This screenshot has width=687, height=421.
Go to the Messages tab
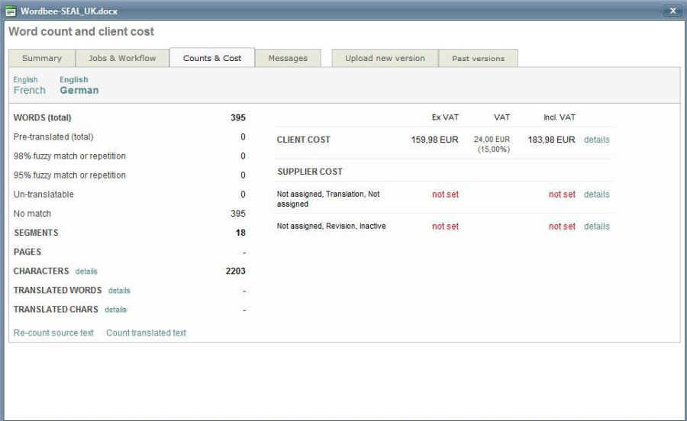pos(288,58)
